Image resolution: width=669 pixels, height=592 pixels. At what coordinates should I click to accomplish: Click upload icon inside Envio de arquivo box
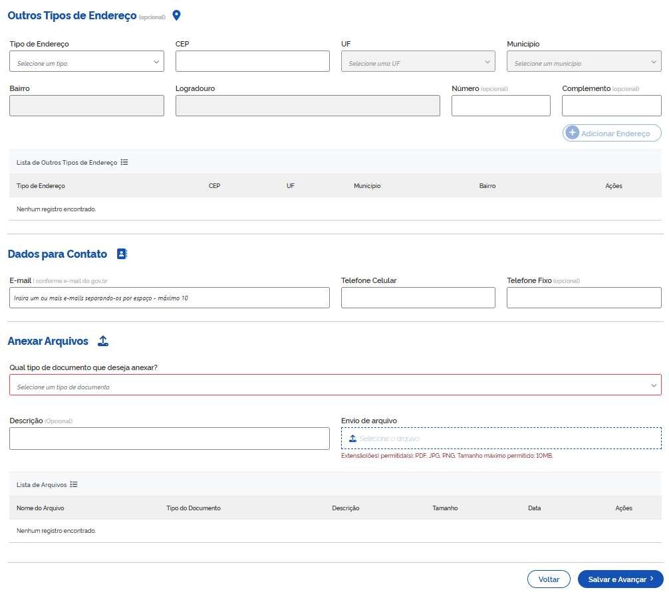pos(352,439)
